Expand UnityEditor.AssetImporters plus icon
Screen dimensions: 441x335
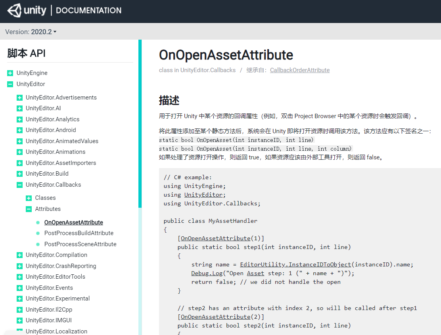19,163
